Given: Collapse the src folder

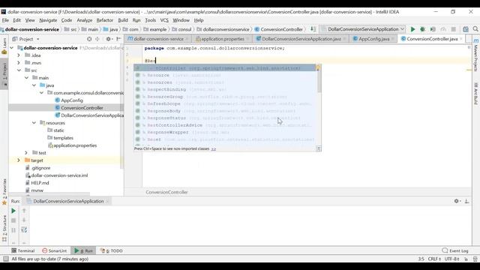Looking at the screenshot, I should coord(19,70).
